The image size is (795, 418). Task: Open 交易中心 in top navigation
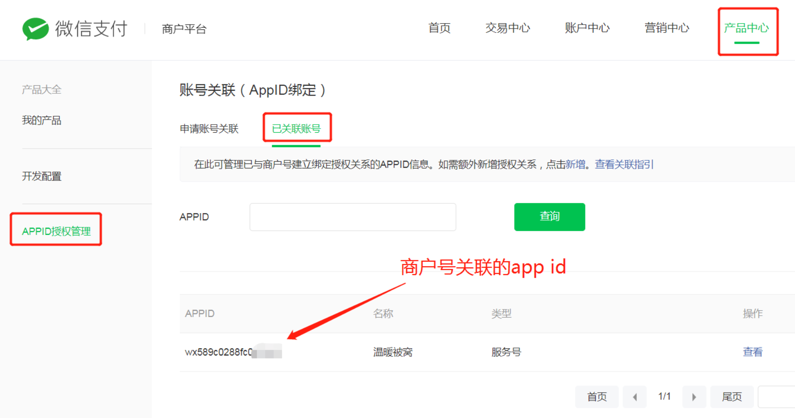[507, 28]
